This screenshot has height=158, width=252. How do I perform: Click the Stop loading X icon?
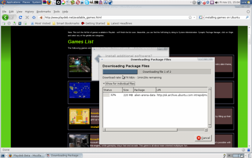tap(27, 17)
